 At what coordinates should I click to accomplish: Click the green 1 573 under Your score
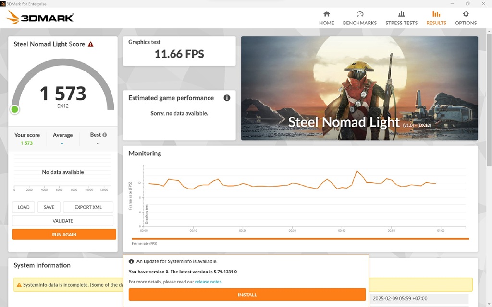click(x=27, y=143)
